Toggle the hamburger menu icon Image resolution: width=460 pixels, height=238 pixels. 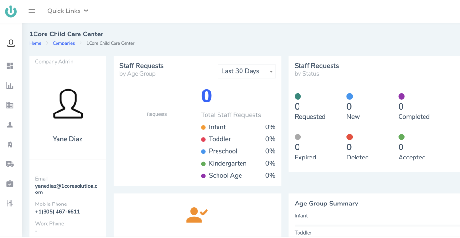pos(32,11)
